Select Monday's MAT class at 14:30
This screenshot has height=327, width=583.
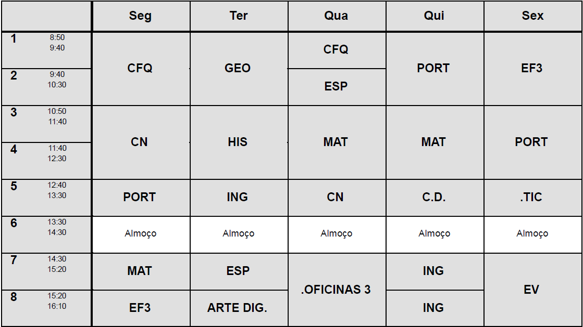(x=140, y=271)
